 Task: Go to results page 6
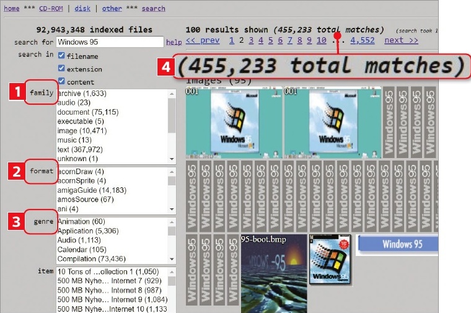coord(280,40)
